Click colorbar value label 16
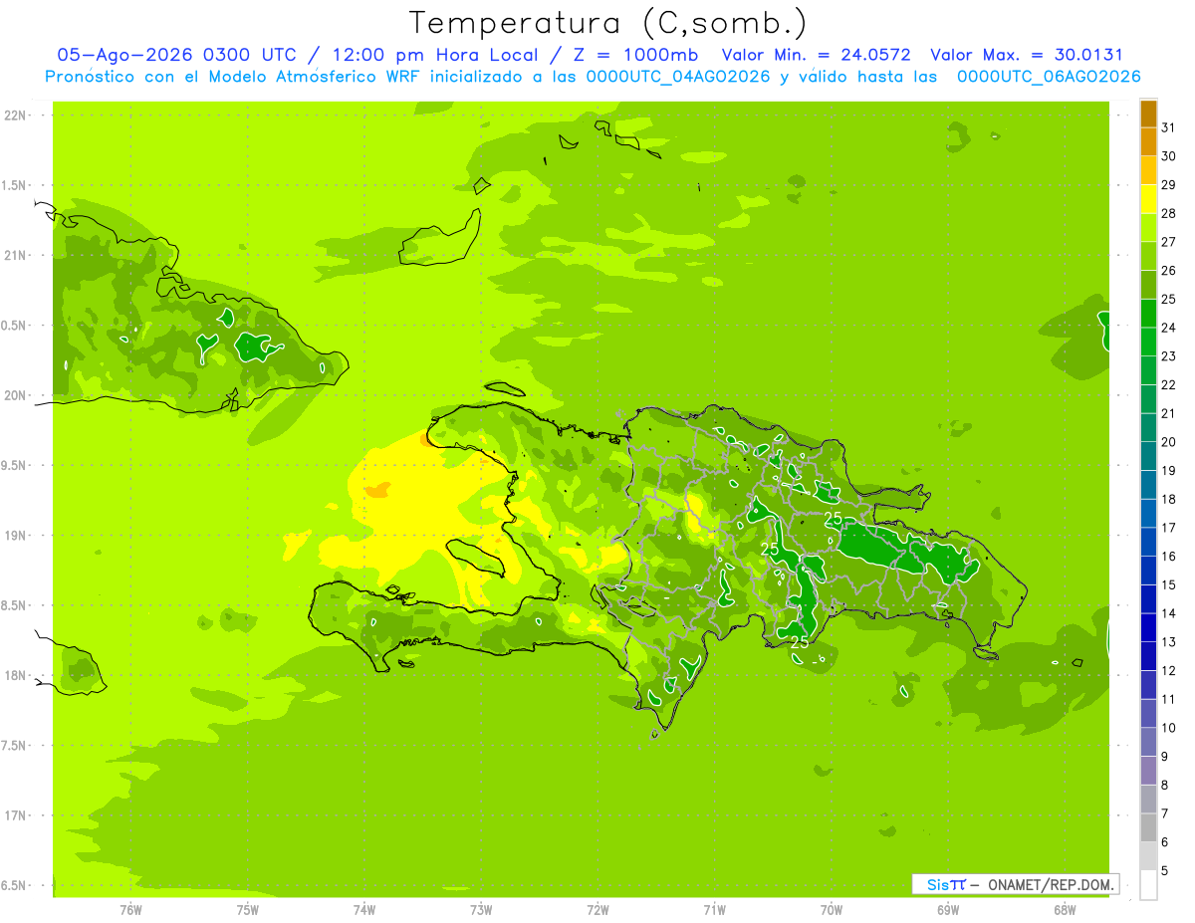Image resolution: width=1195 pixels, height=923 pixels. tap(1168, 556)
